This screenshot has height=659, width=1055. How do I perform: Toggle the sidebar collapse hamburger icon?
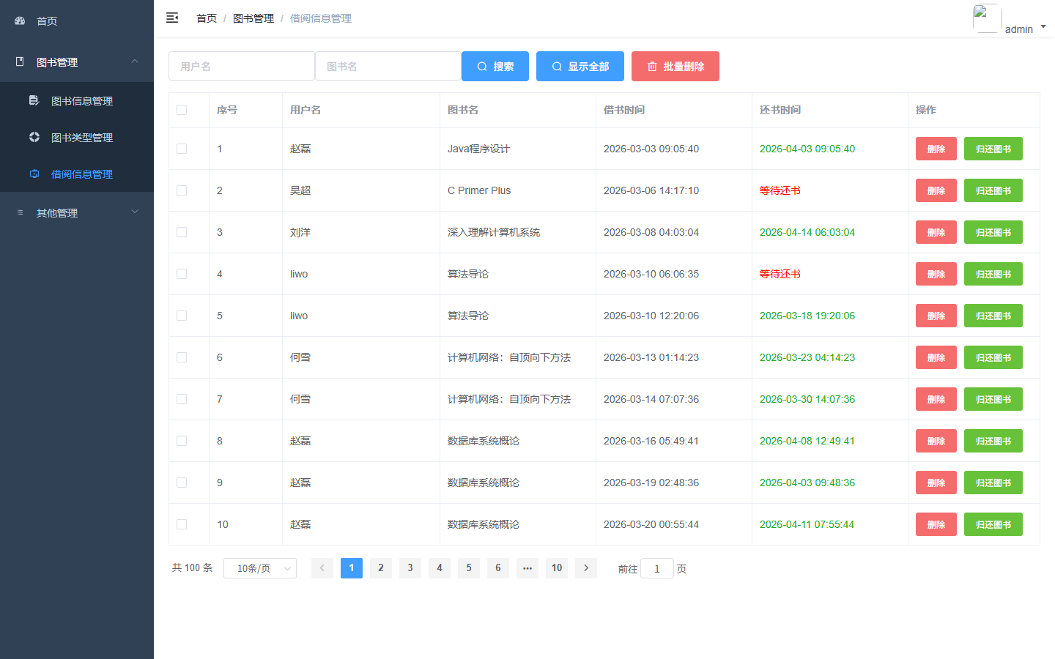pyautogui.click(x=172, y=18)
